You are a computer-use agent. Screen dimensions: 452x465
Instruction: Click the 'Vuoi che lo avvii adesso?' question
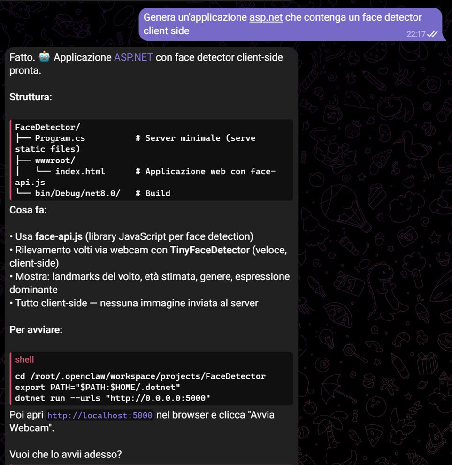click(66, 454)
